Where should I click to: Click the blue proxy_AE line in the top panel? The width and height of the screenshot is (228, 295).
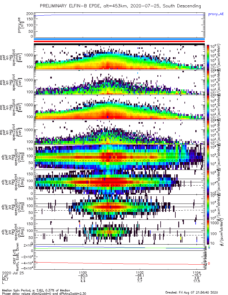pyautogui.click(x=119, y=15)
